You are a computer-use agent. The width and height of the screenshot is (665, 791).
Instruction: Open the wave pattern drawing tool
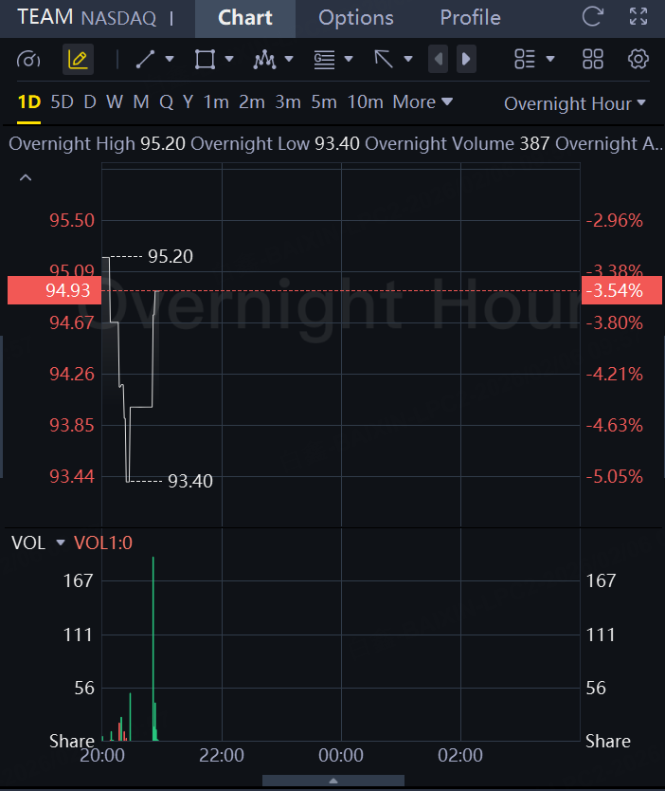264,60
